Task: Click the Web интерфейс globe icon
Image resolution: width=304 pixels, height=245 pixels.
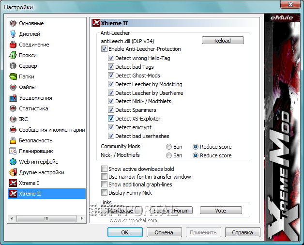Action: [x=13, y=162]
